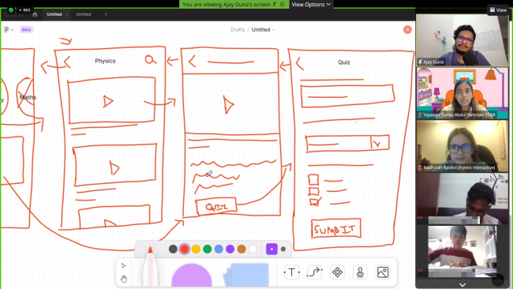Viewport: 513px width, 289px height.
Task: Open the widgets and templates tool
Action: [337, 272]
